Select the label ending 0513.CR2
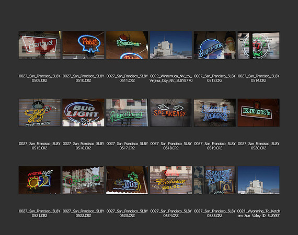 pos(215,78)
